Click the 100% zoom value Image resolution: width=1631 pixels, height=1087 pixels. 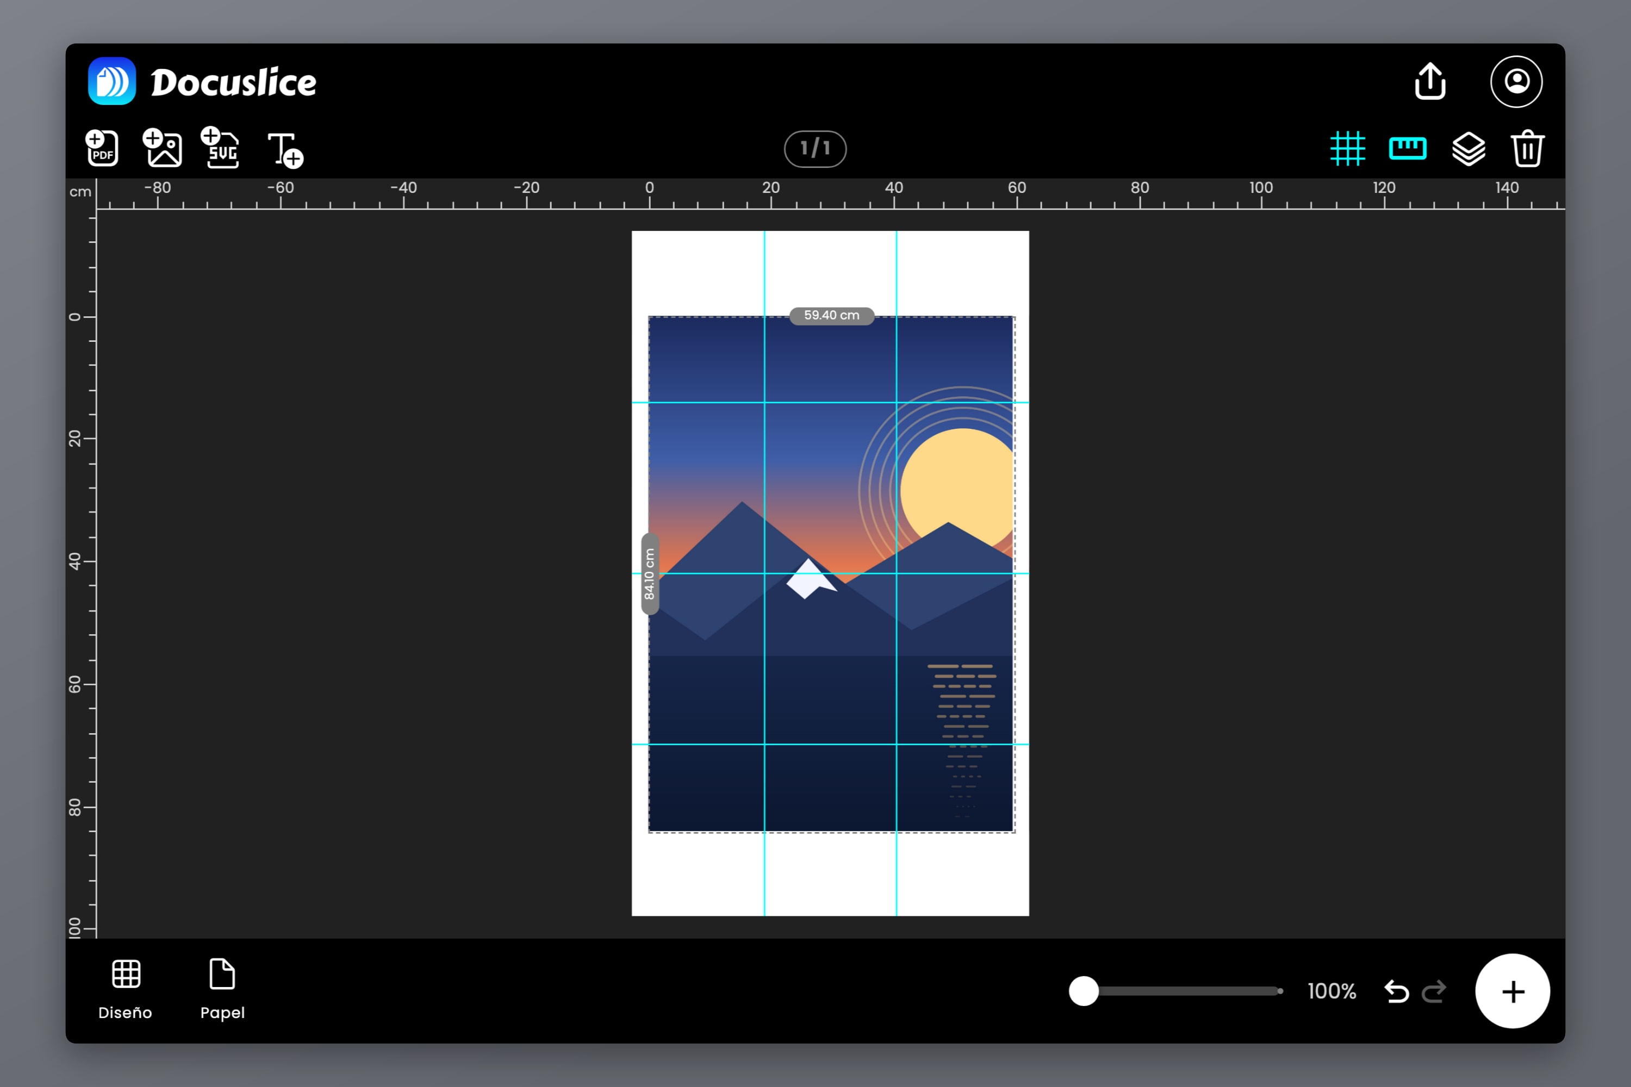(x=1331, y=991)
